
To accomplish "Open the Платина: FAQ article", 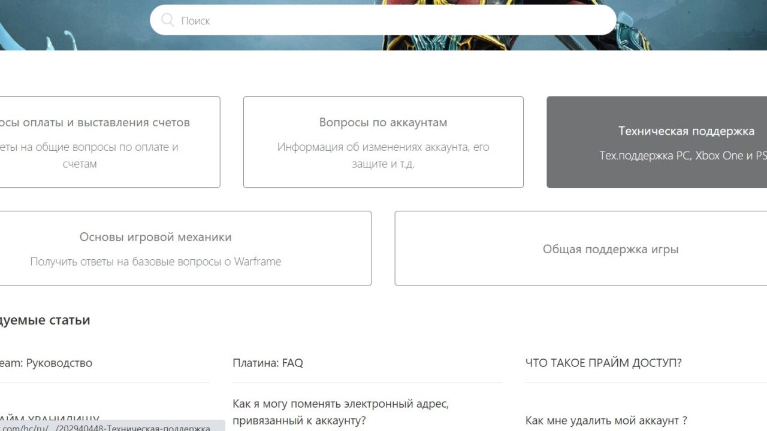I will (x=268, y=363).
